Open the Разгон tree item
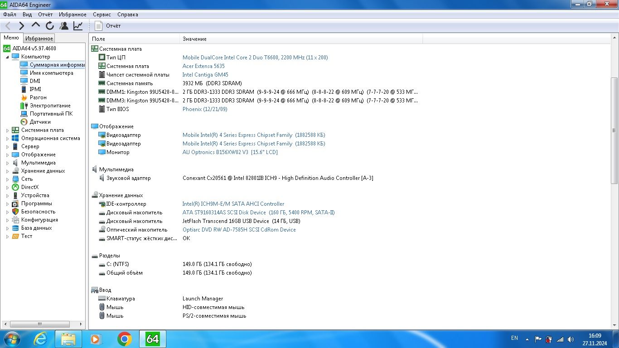 pos(38,97)
